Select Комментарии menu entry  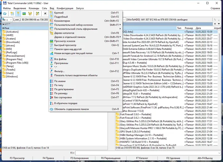(x=86, y=21)
